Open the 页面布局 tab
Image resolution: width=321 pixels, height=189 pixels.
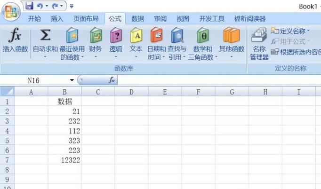point(86,19)
